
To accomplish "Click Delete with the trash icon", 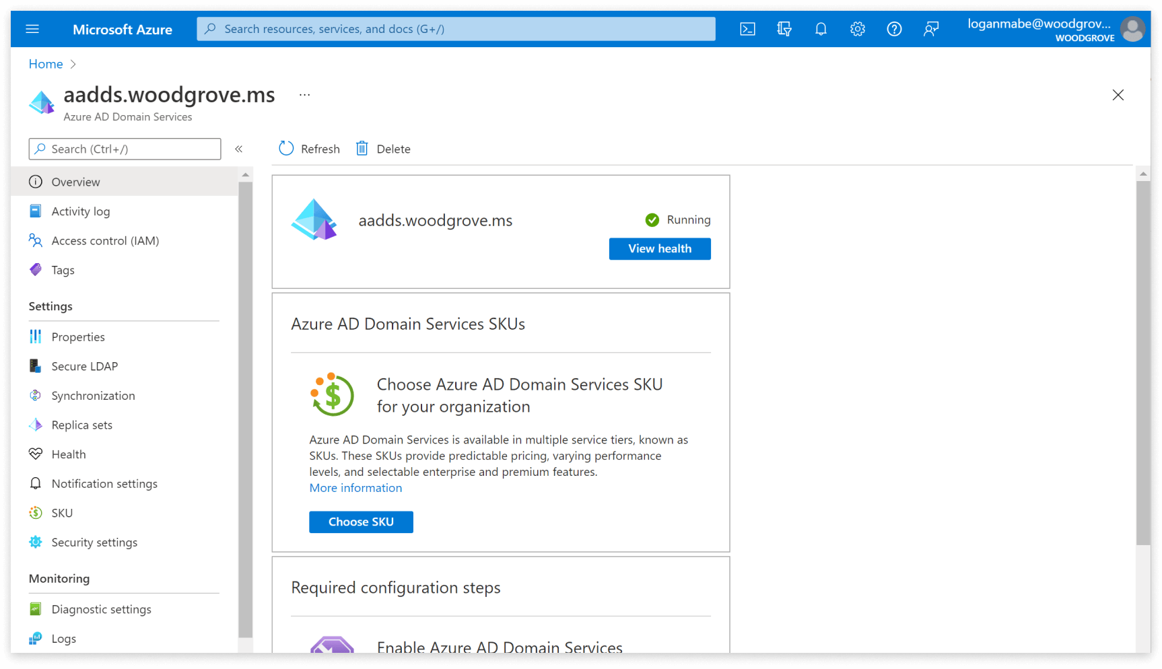I will (383, 149).
